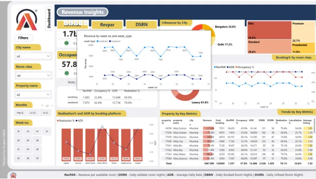316x179 pixels.
Task: Expand the City name dropdown
Action: coord(33,56)
